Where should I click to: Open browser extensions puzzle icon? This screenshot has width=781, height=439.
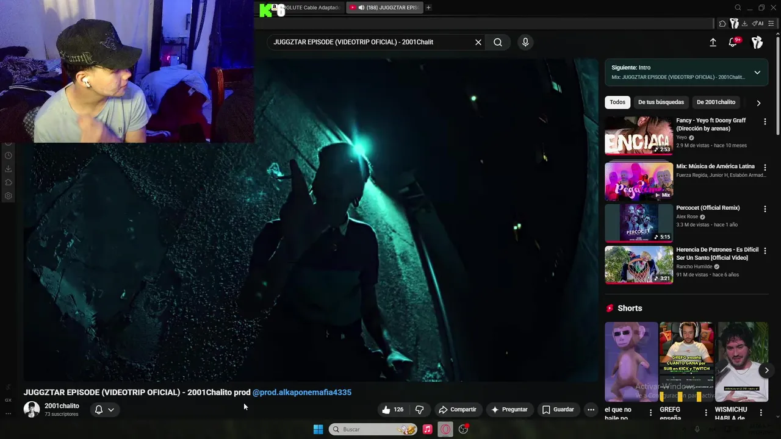pos(723,24)
